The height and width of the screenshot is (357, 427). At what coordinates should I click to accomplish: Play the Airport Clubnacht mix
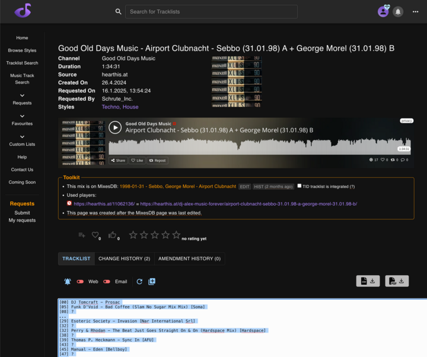point(115,128)
